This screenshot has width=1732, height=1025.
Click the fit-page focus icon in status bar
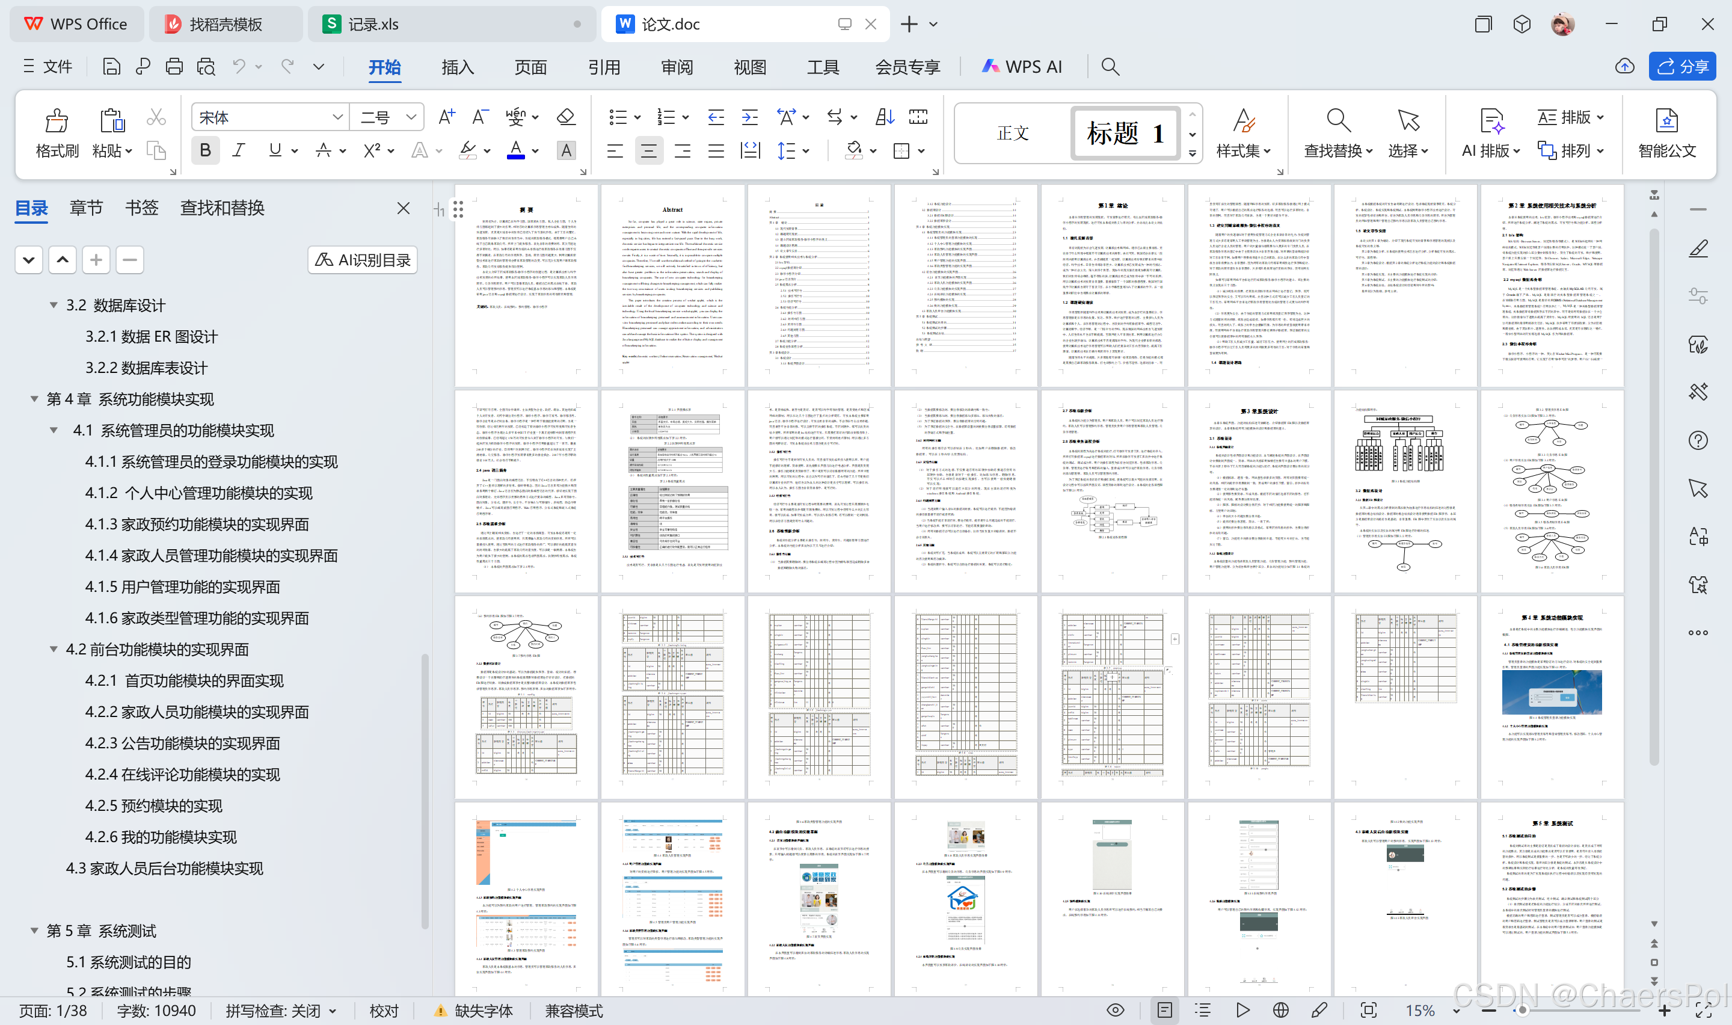1368,1010
